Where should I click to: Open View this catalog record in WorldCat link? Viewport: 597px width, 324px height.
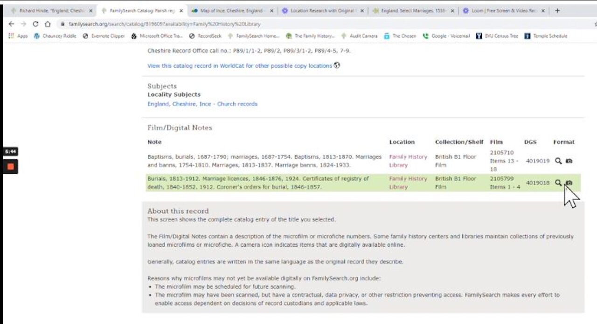tap(240, 66)
